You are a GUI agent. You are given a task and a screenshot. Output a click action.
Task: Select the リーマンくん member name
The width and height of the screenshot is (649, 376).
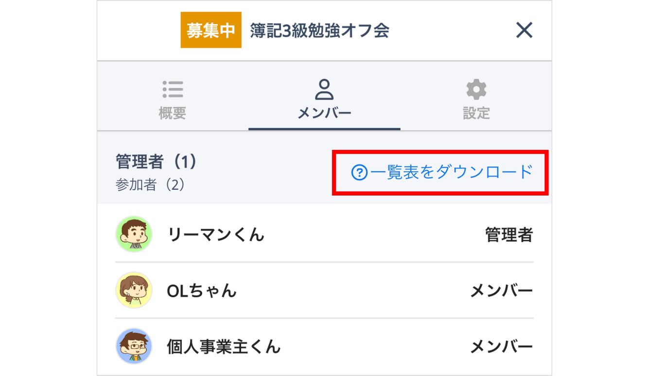216,235
